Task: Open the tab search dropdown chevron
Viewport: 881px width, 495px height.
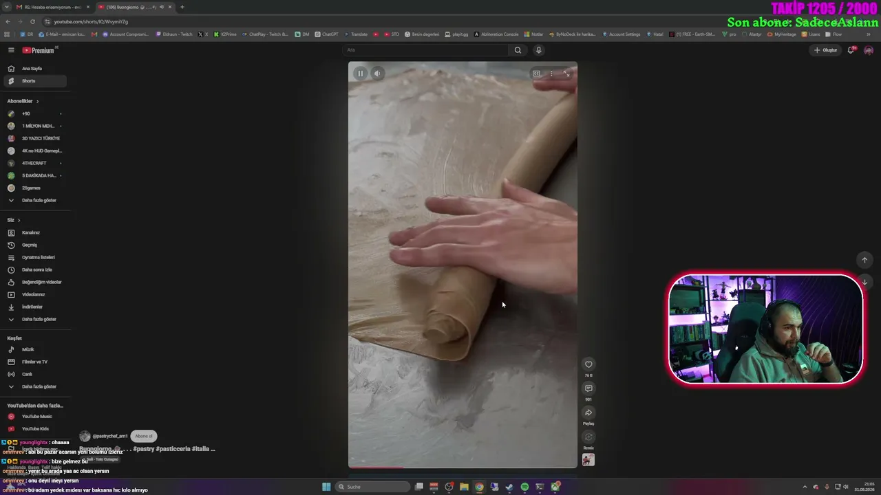Action: [x=7, y=7]
